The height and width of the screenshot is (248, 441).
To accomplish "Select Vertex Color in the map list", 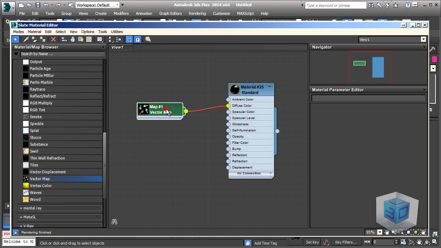I will [x=62, y=186].
